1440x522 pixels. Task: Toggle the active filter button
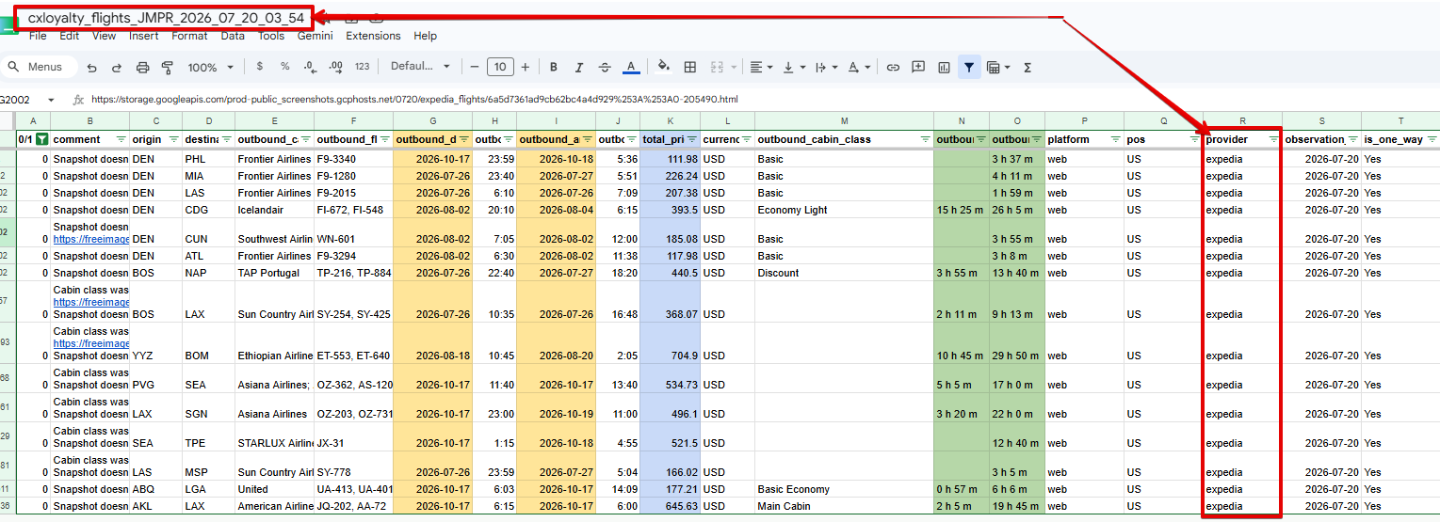tap(968, 67)
